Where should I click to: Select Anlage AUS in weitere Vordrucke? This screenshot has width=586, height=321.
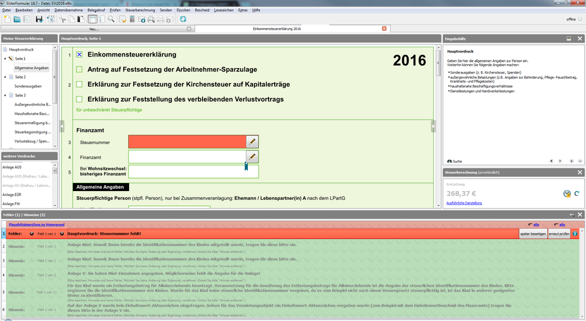click(x=12, y=167)
